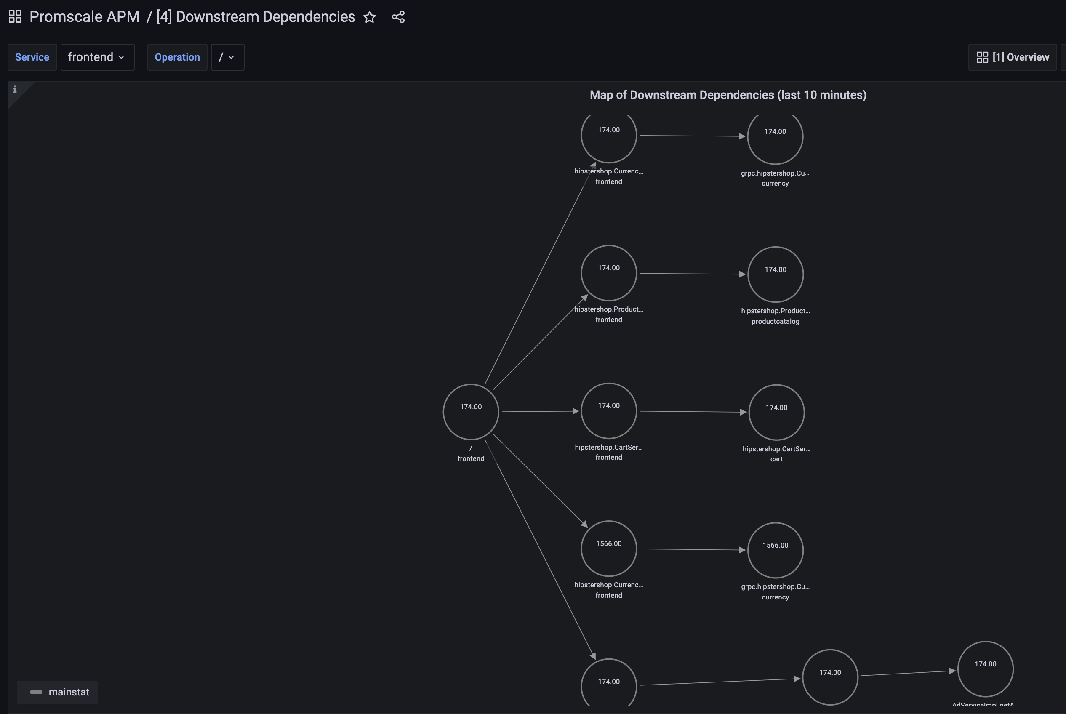Star this dashboard as favorite

coord(369,17)
